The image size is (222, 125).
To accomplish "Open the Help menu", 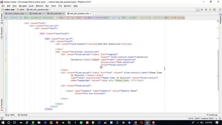I will click(76, 6).
